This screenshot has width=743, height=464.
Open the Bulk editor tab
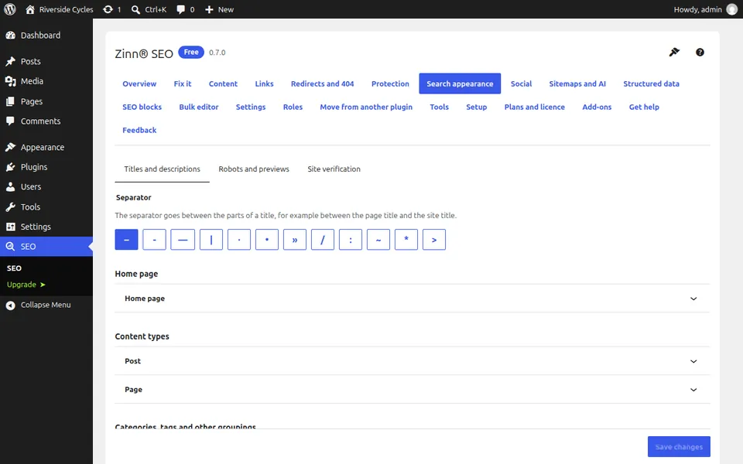[199, 107]
